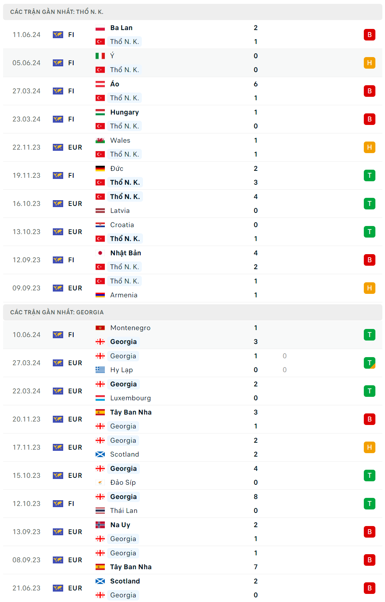The image size is (385, 602).
Task: Click the Poland flag icon beside Ba Lan
Action: [100, 28]
